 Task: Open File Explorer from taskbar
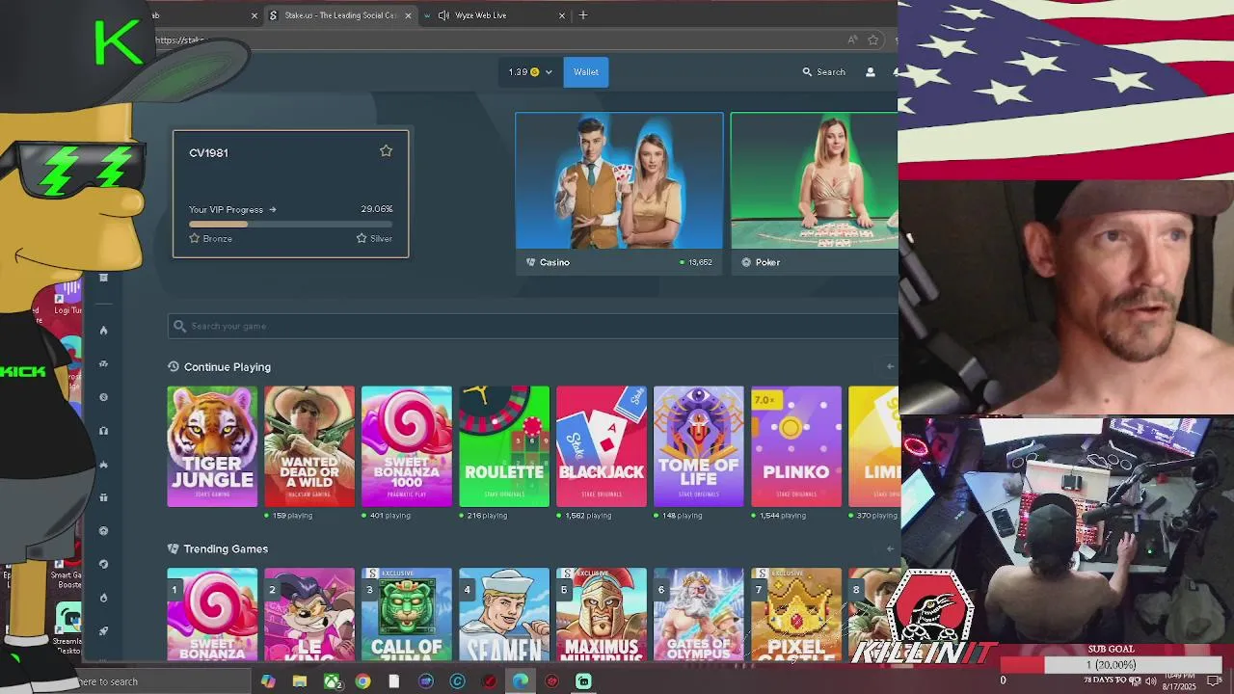pyautogui.click(x=300, y=681)
